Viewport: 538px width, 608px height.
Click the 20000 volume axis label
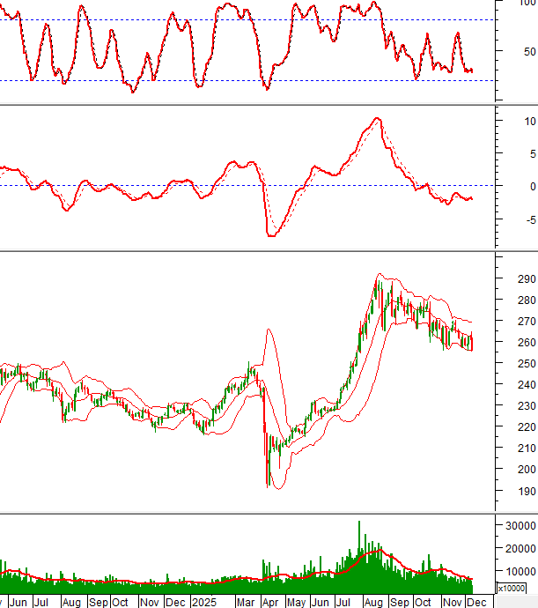tap(519, 573)
